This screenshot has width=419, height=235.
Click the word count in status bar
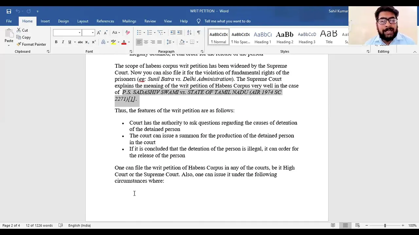(39, 225)
